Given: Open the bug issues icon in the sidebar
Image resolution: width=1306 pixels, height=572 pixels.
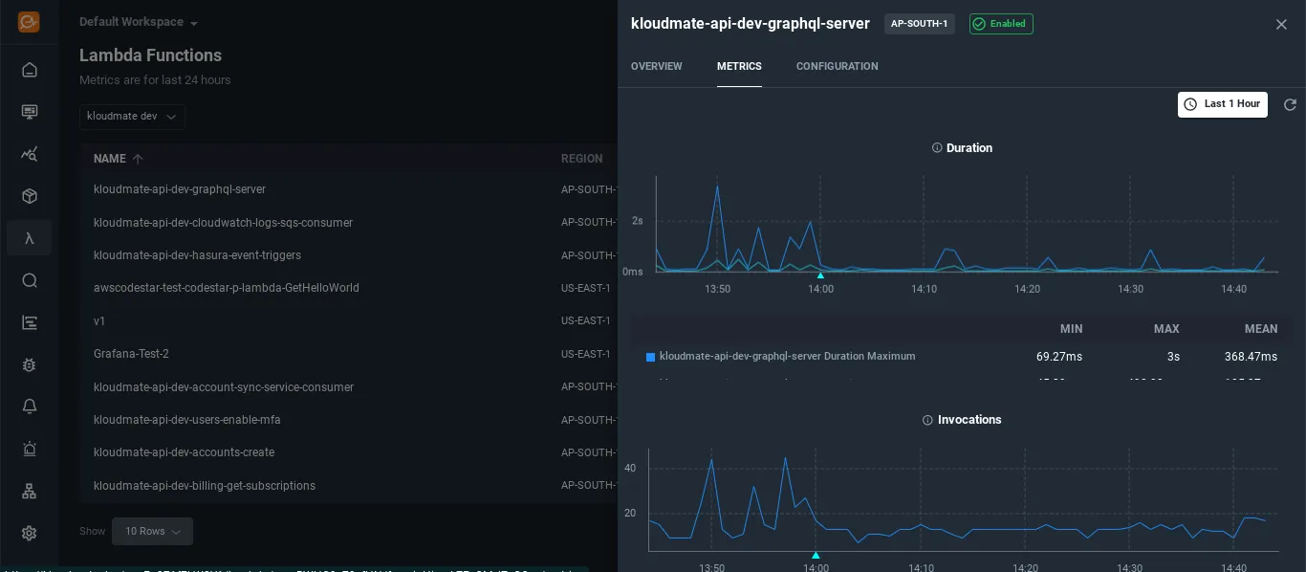Looking at the screenshot, I should pos(30,364).
